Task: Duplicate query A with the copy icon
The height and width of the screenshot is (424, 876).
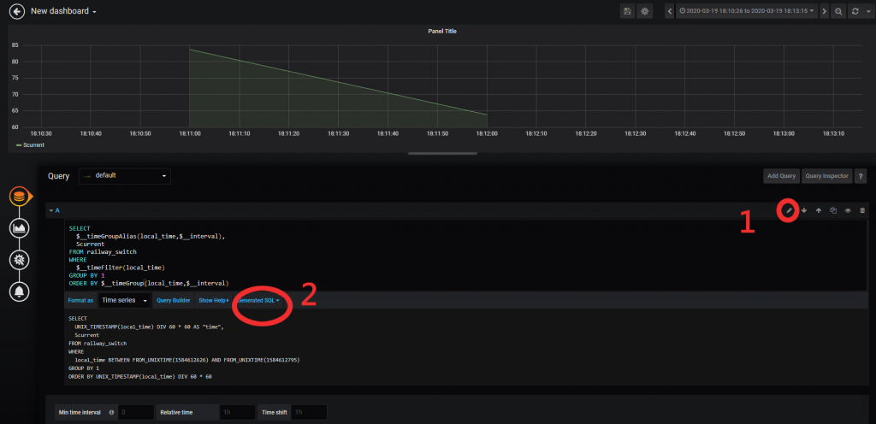Action: click(x=833, y=210)
